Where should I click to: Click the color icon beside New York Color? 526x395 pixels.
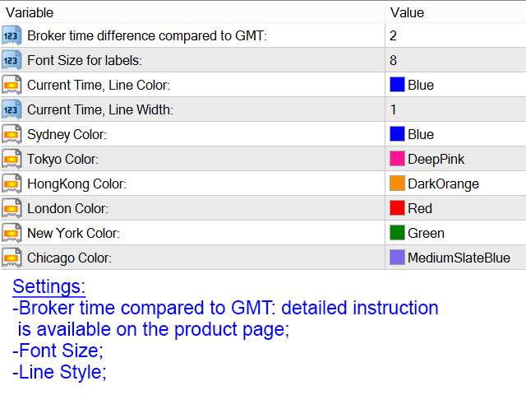[x=12, y=233]
